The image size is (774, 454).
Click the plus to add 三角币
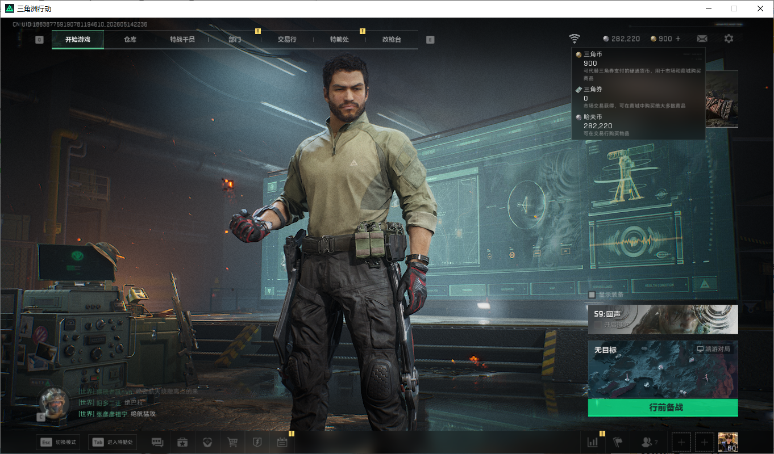(x=678, y=39)
